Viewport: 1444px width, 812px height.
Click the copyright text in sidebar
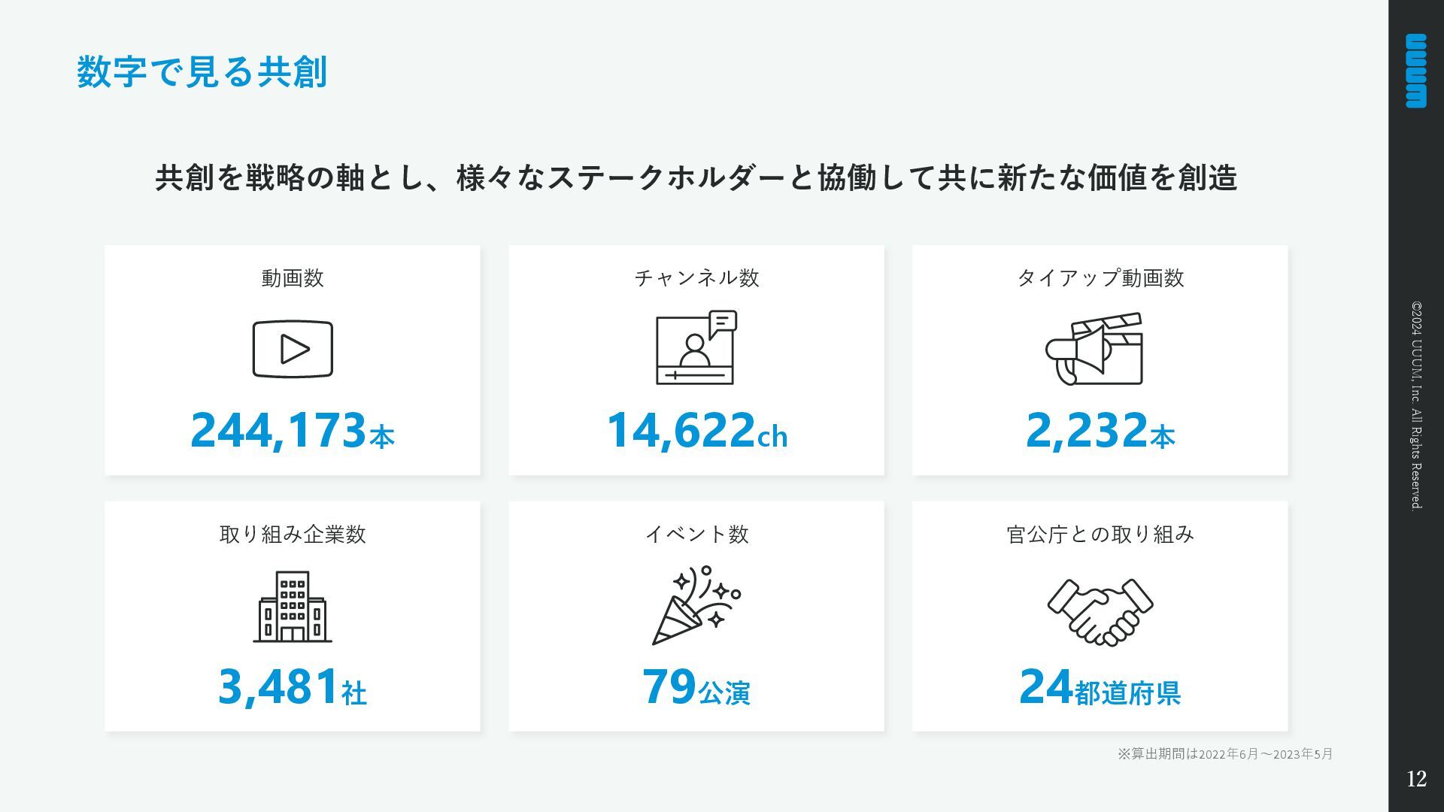[x=1416, y=406]
